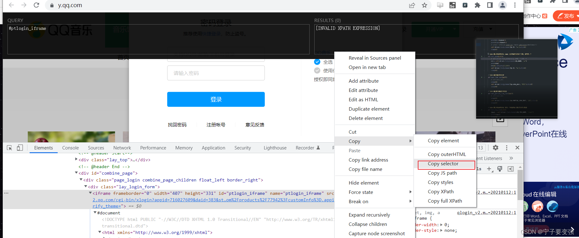Click the 找回密码 link
579x238 pixels.
(x=177, y=125)
